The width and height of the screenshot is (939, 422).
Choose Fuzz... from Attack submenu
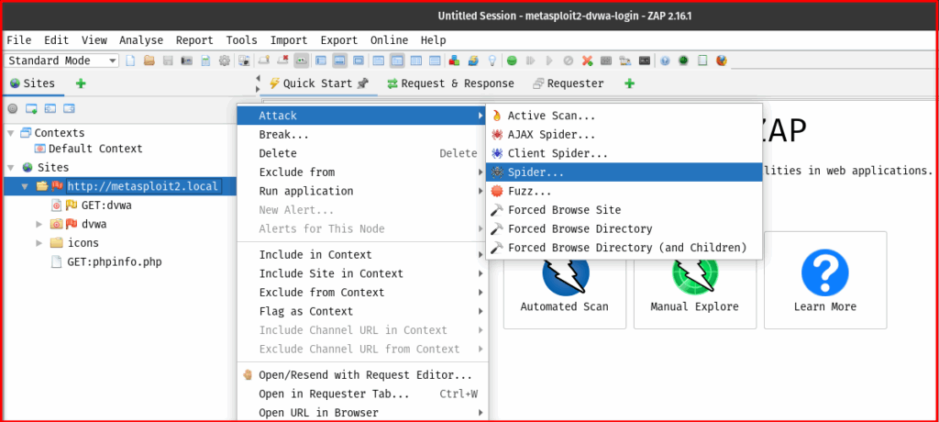click(x=624, y=191)
